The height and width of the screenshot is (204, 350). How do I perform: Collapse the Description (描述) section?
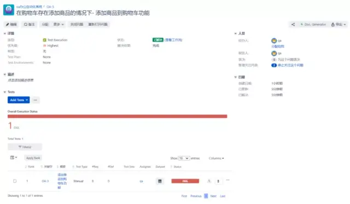pos(5,74)
